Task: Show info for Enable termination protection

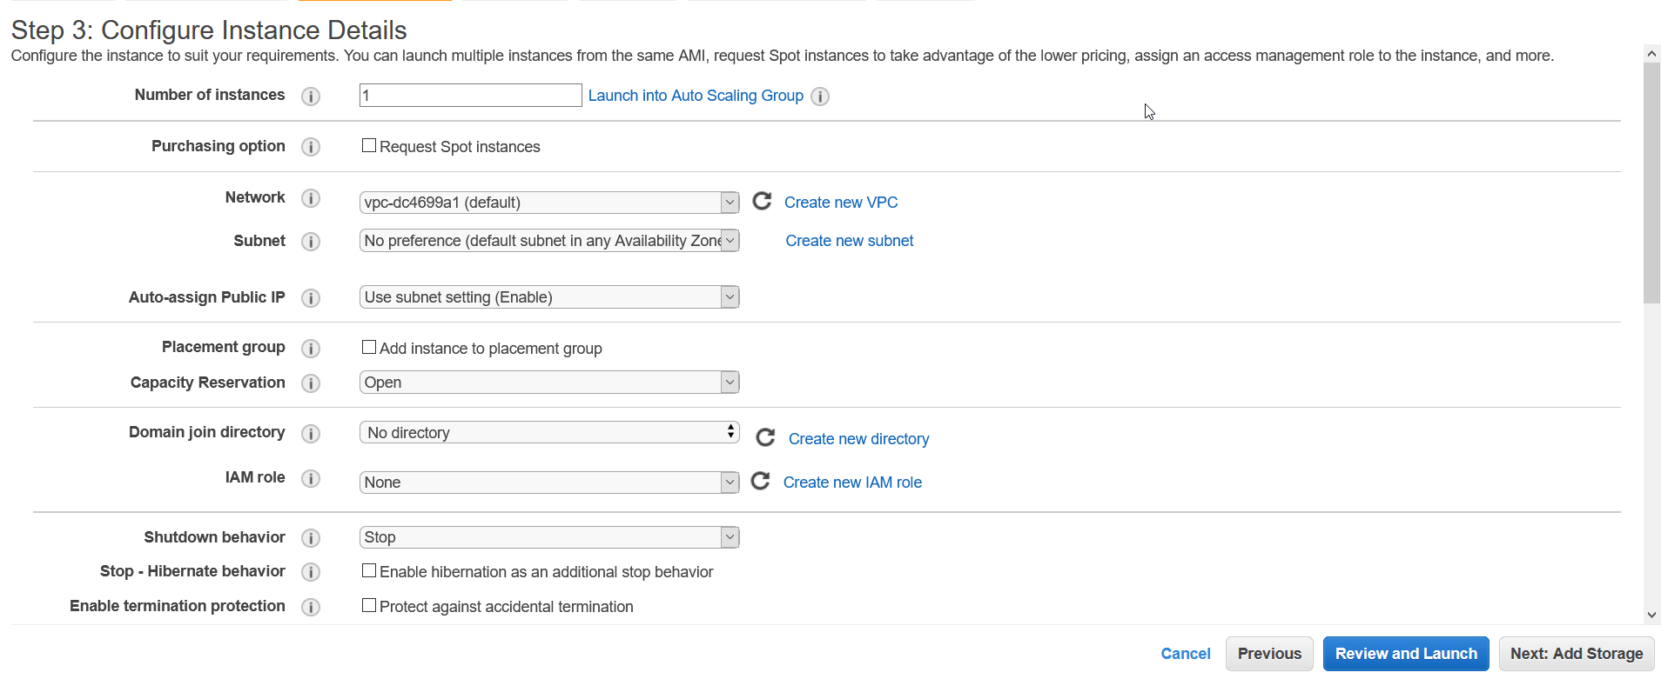Action: [x=311, y=607]
